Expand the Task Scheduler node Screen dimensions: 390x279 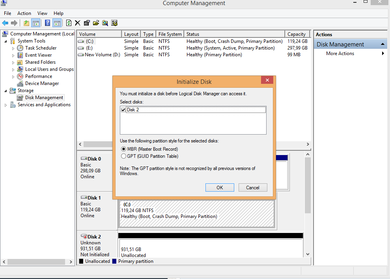(13, 48)
